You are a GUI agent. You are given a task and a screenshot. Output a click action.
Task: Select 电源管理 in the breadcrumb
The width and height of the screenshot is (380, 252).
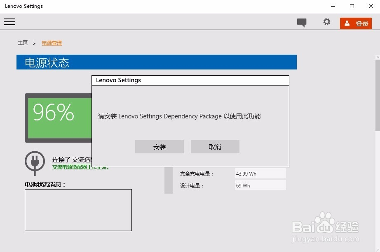coord(52,42)
